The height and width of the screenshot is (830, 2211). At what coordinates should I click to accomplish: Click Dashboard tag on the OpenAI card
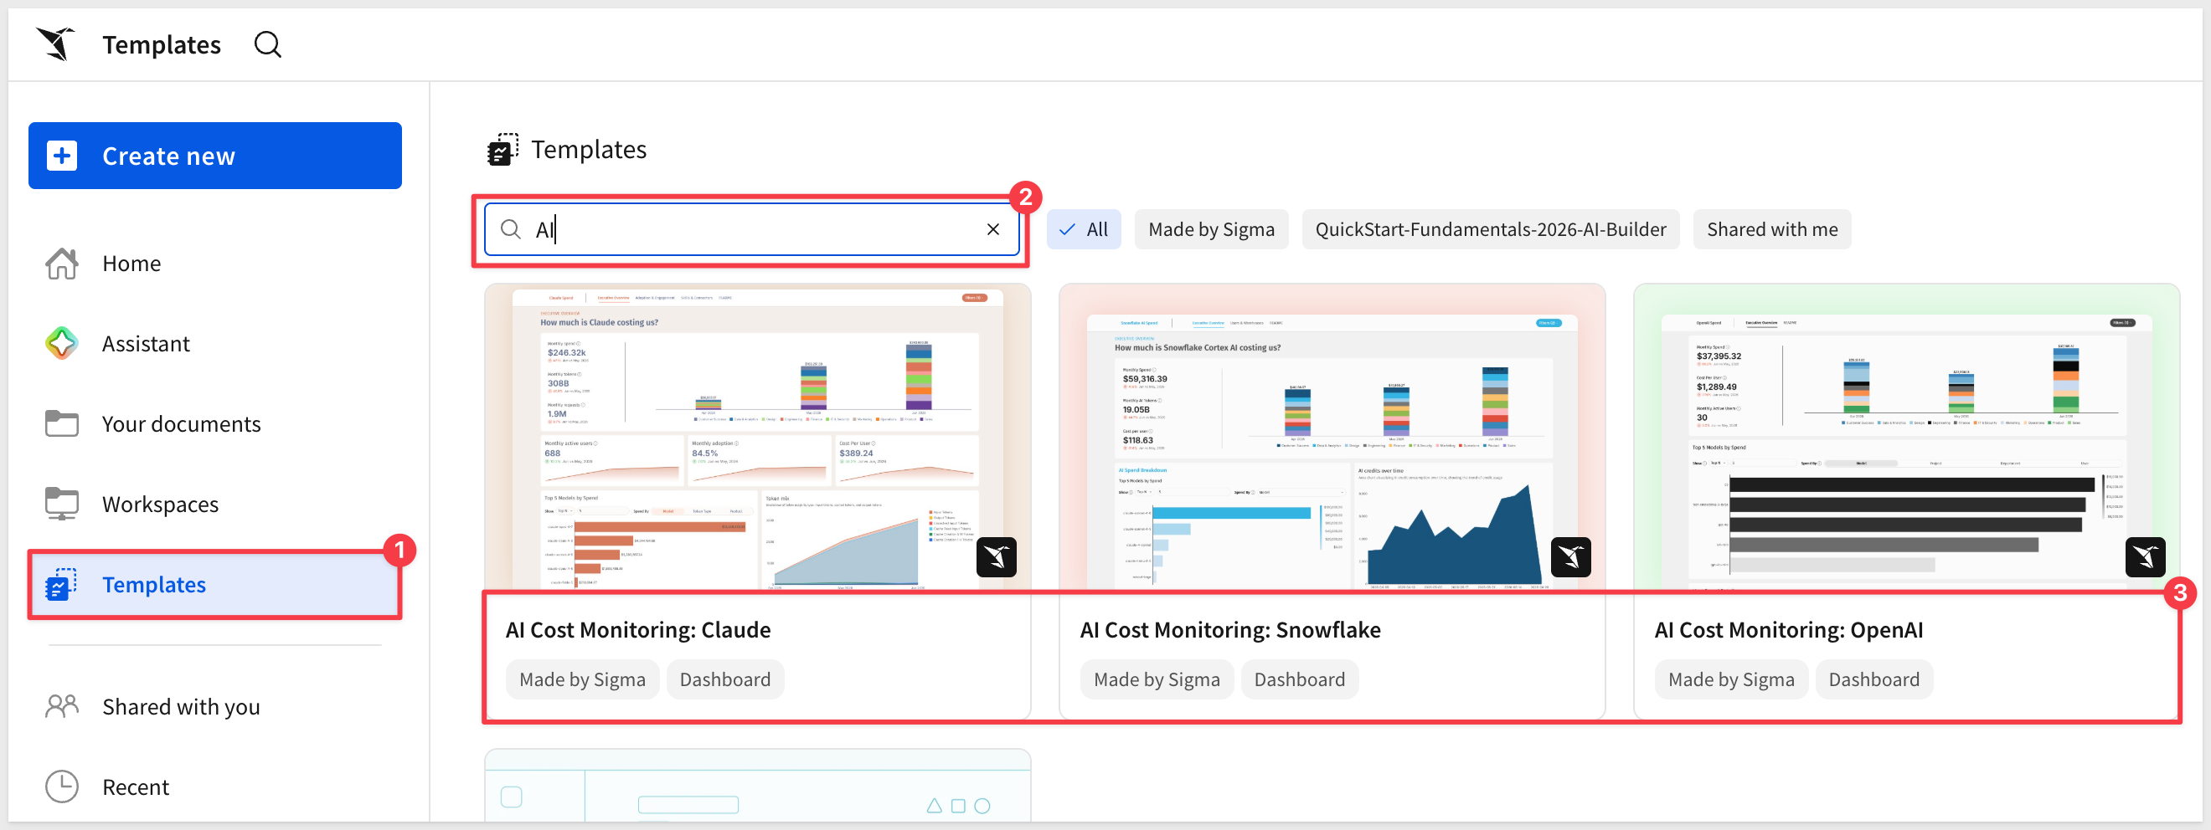click(1873, 679)
